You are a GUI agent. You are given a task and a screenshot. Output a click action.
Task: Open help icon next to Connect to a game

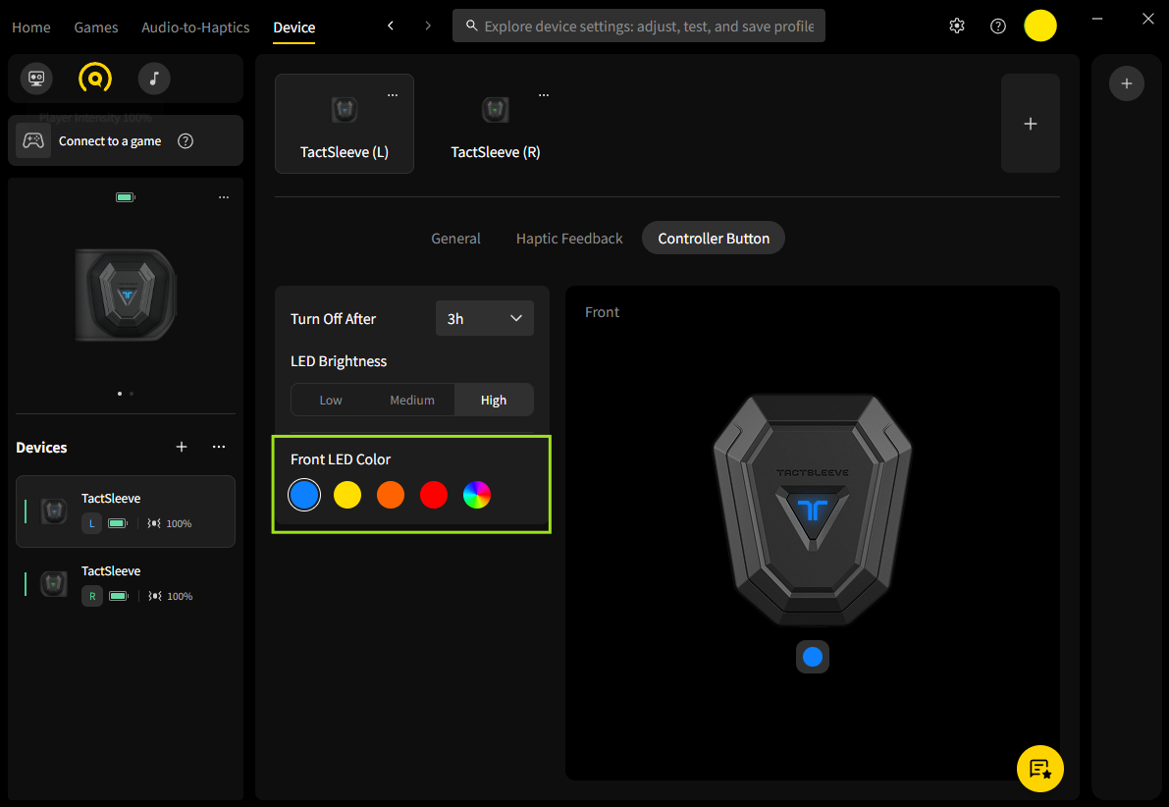point(186,141)
